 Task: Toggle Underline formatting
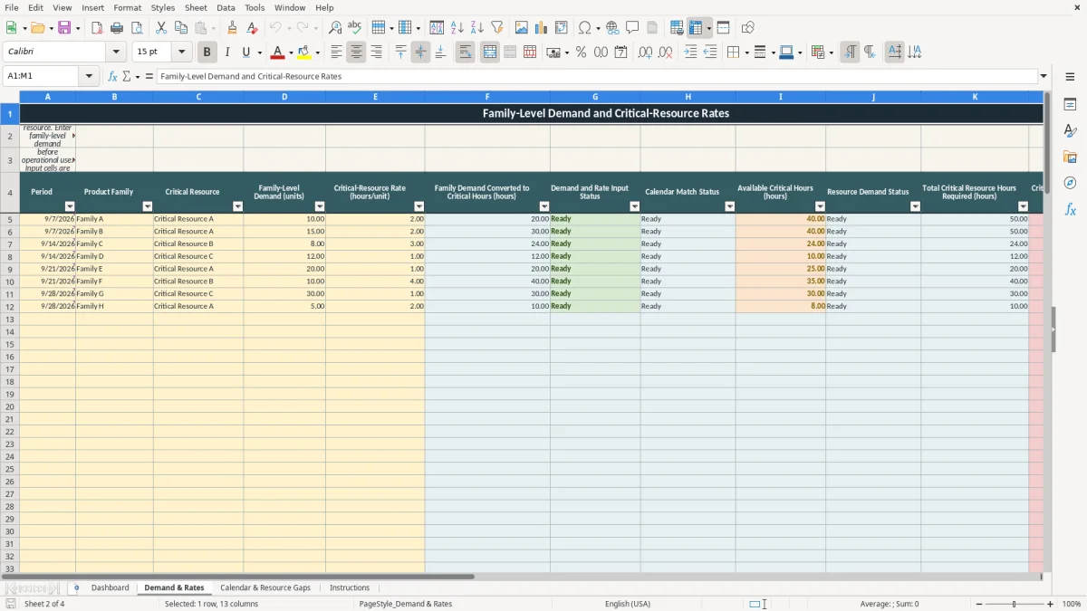[245, 53]
